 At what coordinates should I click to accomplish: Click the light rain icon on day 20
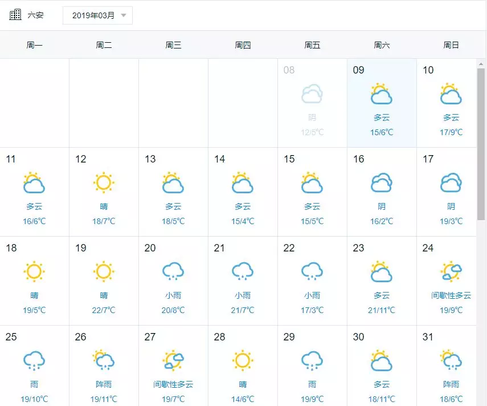tap(173, 271)
